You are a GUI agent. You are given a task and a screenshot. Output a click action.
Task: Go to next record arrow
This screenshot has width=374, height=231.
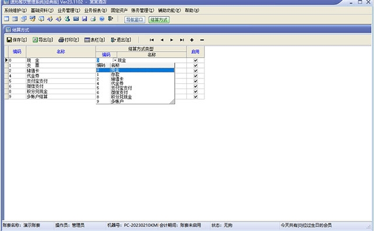[x=172, y=40]
